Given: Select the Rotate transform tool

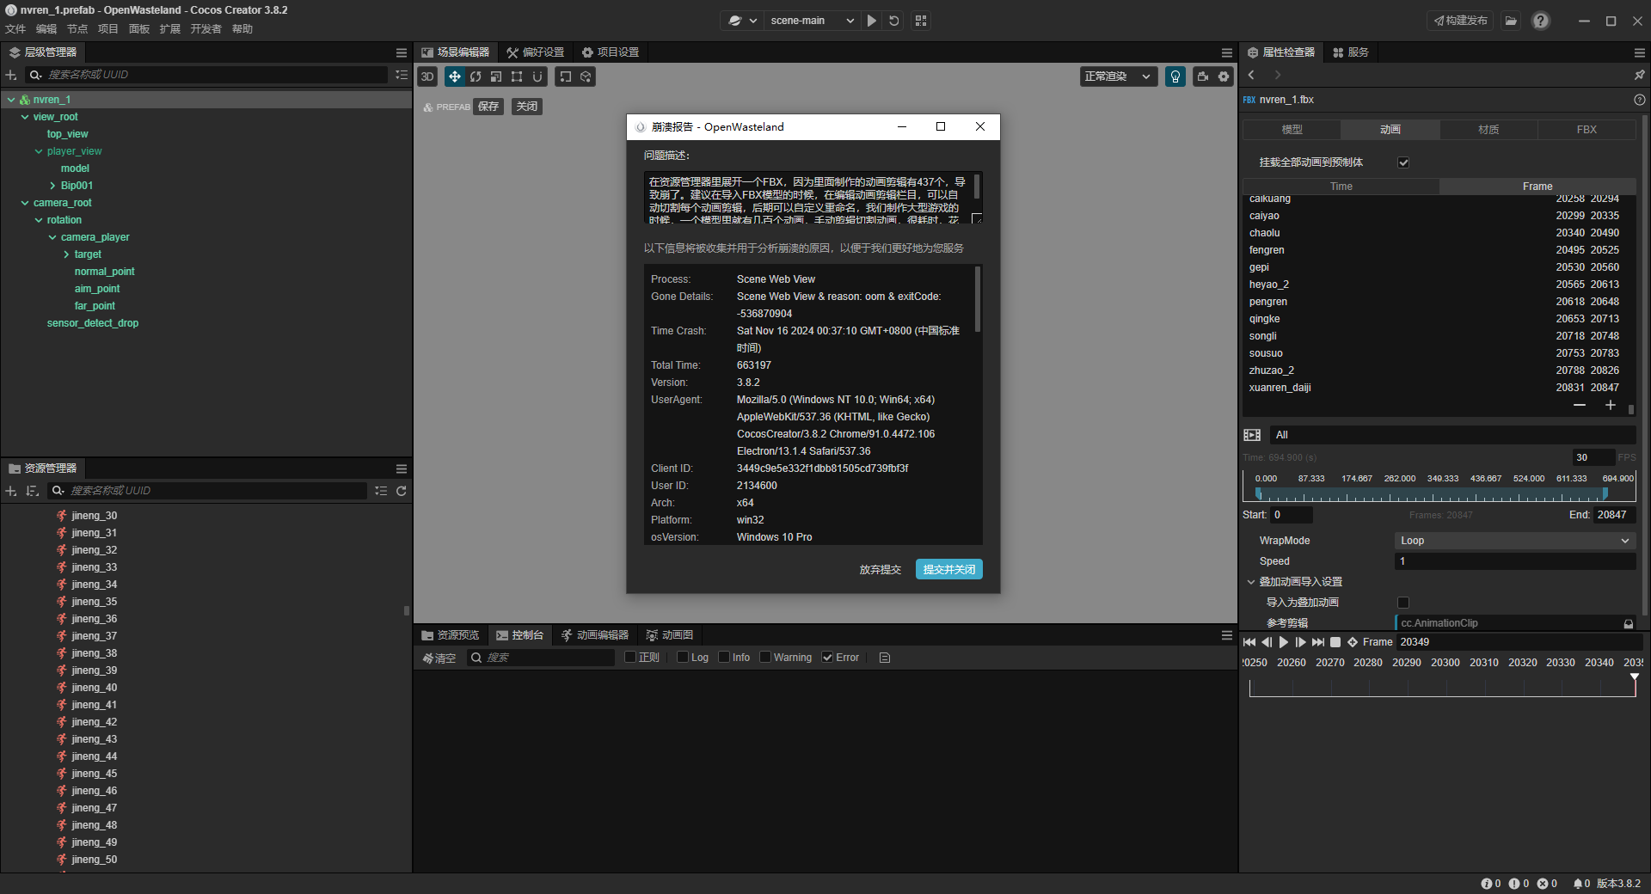Looking at the screenshot, I should [x=476, y=77].
